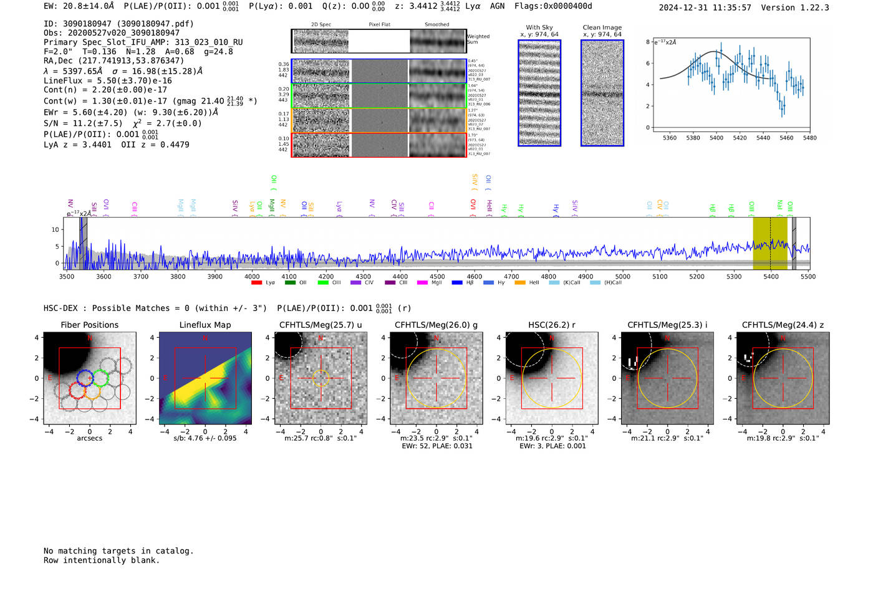Click the Smoothed column header
873x594 pixels.
click(x=436, y=24)
